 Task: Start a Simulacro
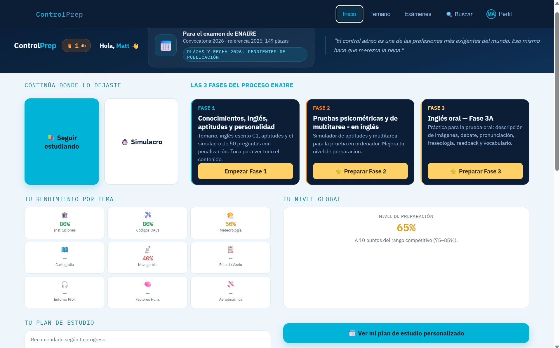click(141, 142)
